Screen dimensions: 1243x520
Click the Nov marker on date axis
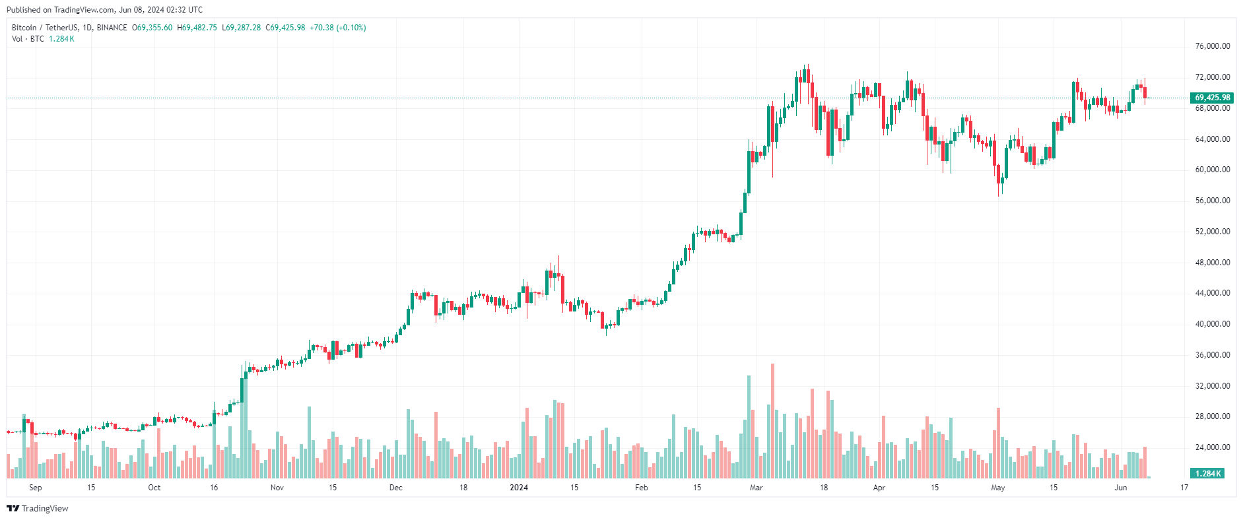(277, 488)
